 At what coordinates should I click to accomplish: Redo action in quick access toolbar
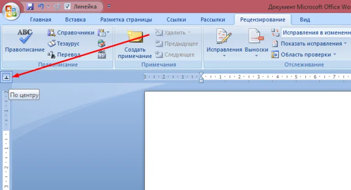(x=57, y=6)
